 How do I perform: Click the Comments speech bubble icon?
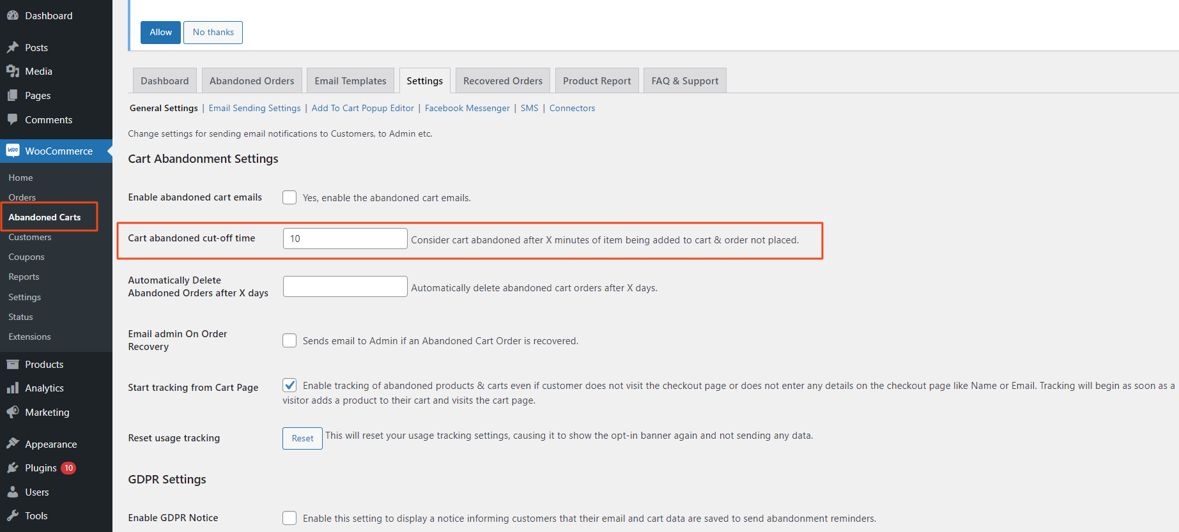click(x=13, y=119)
